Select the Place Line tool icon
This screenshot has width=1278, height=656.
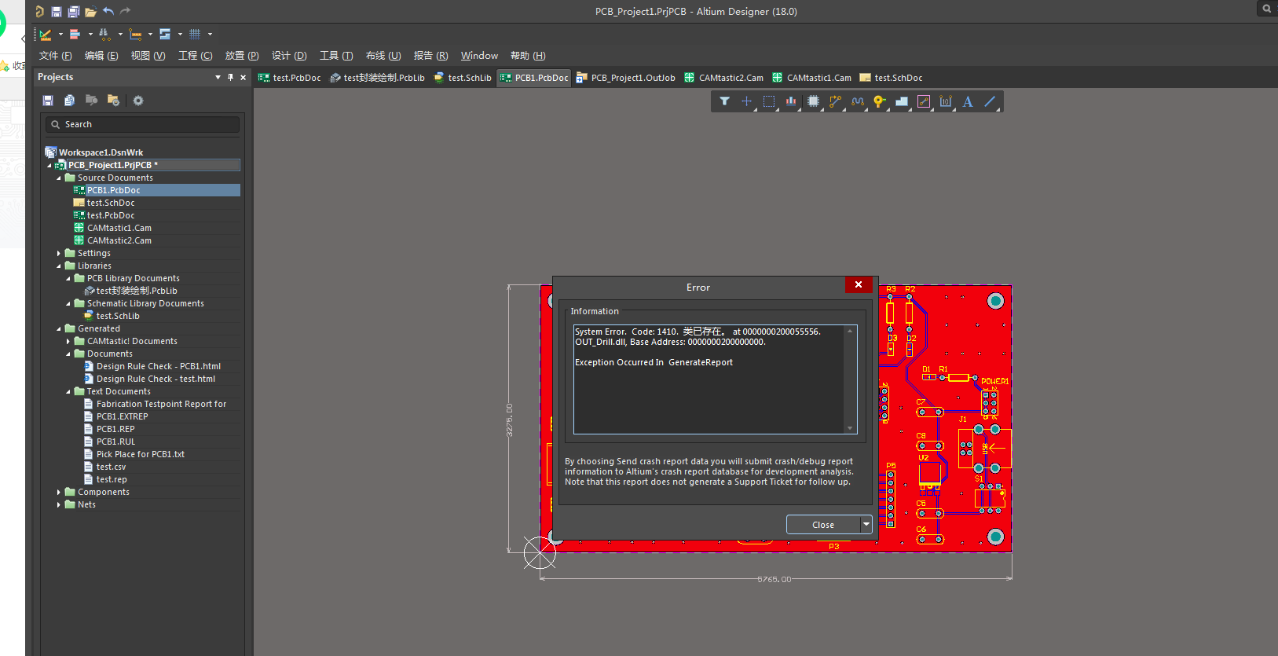click(990, 101)
